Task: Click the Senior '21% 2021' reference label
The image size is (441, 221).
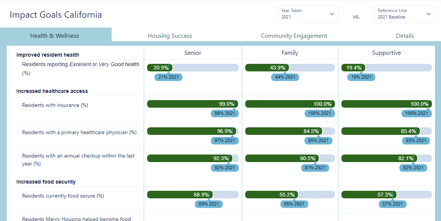Action: (x=169, y=77)
